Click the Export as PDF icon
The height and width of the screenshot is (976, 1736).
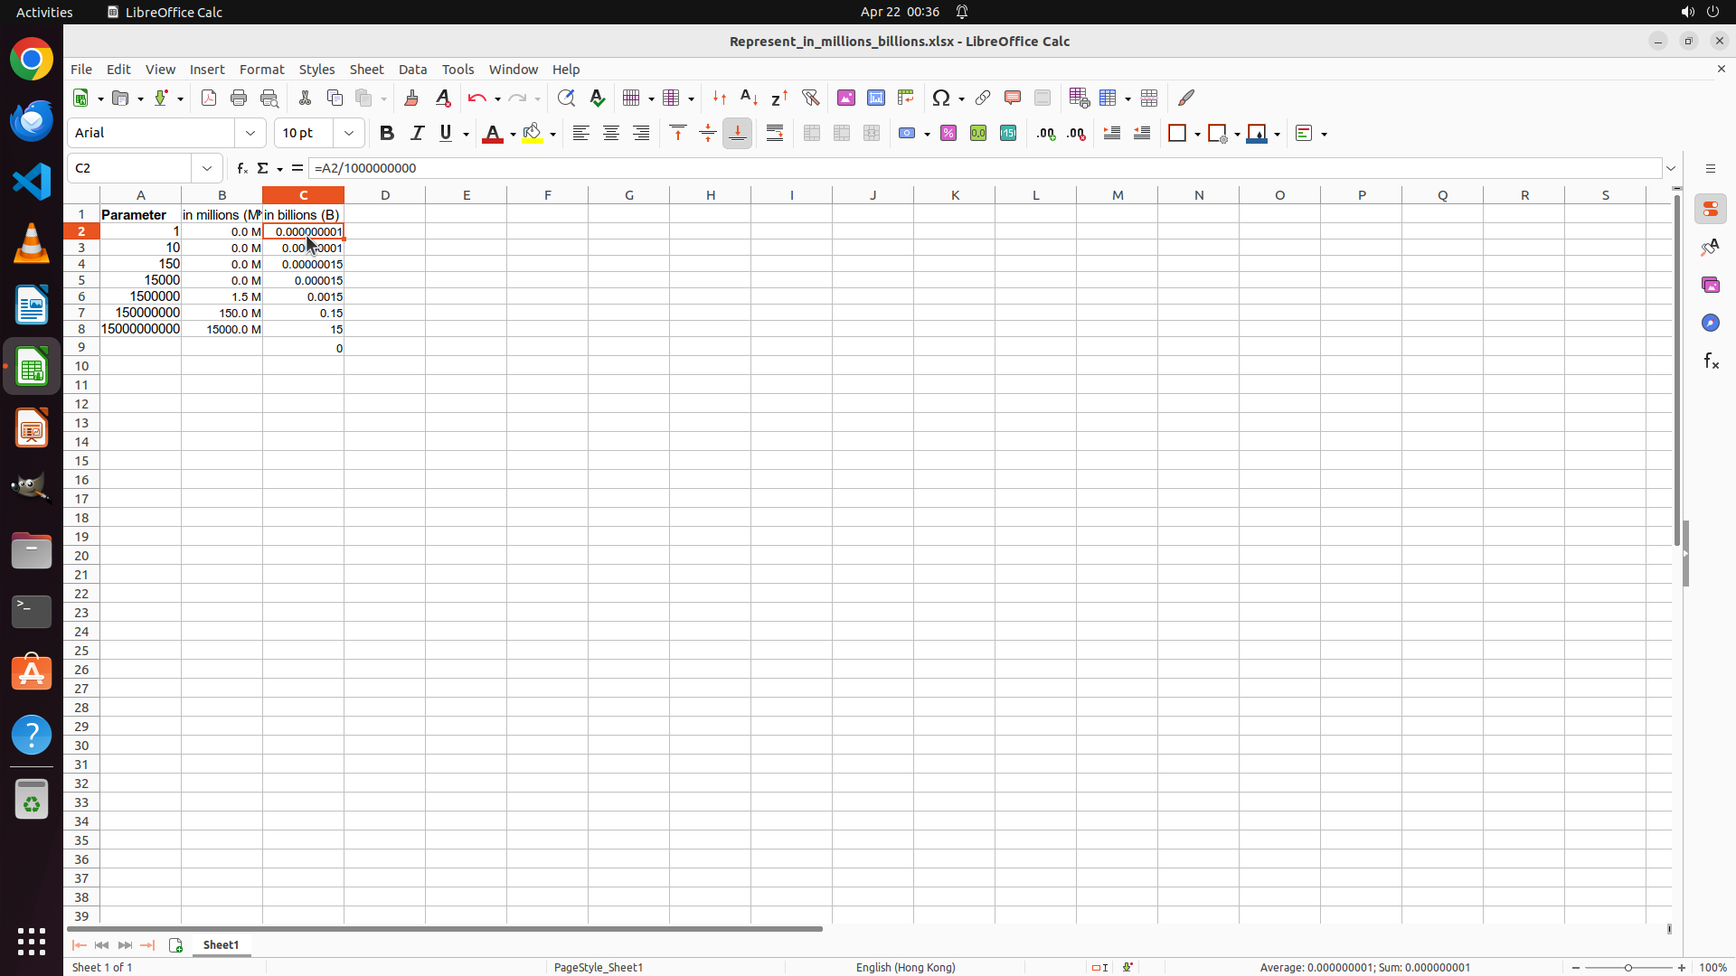point(209,98)
